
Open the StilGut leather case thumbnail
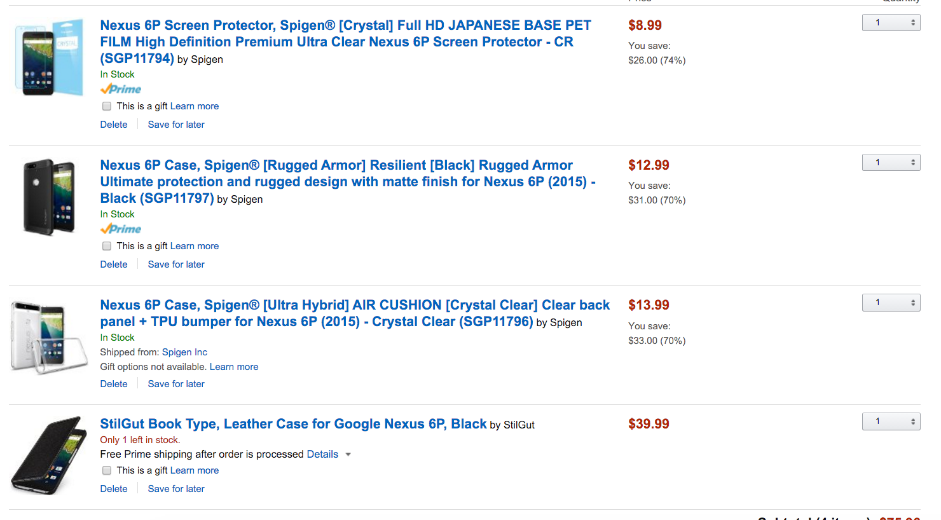pyautogui.click(x=49, y=455)
